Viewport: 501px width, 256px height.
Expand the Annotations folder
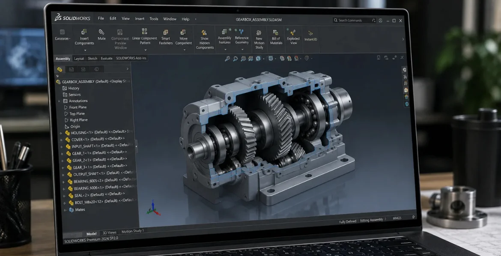coord(59,101)
